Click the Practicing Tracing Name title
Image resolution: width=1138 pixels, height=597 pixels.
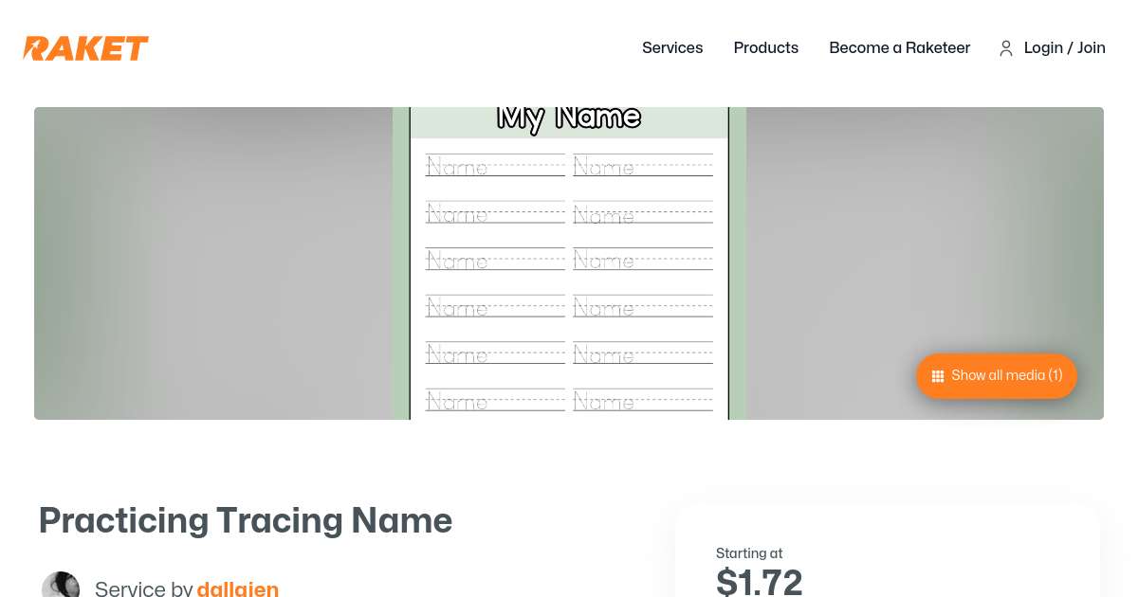(x=246, y=520)
